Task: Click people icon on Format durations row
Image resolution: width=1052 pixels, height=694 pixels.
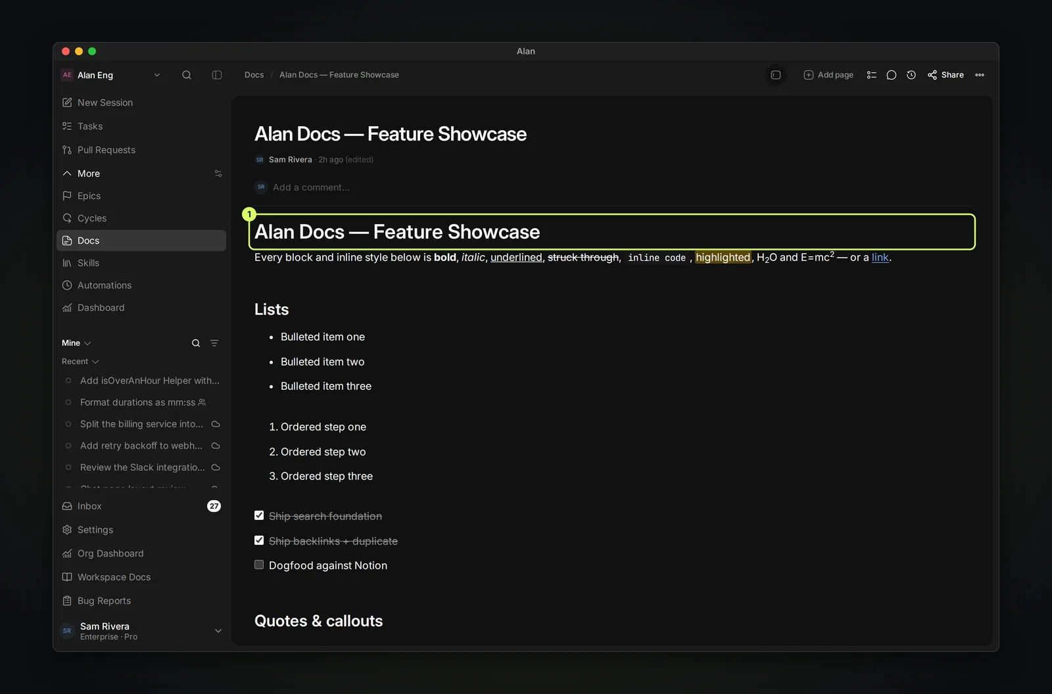Action: [202, 402]
